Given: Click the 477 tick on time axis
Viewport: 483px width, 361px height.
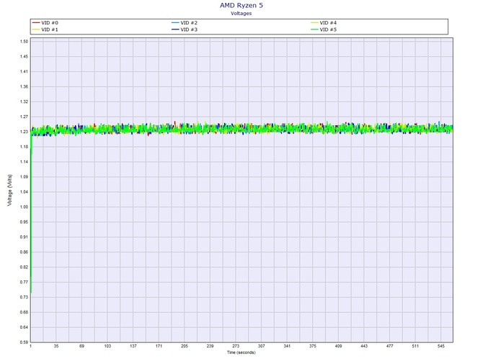Looking at the screenshot, I should click(x=390, y=346).
